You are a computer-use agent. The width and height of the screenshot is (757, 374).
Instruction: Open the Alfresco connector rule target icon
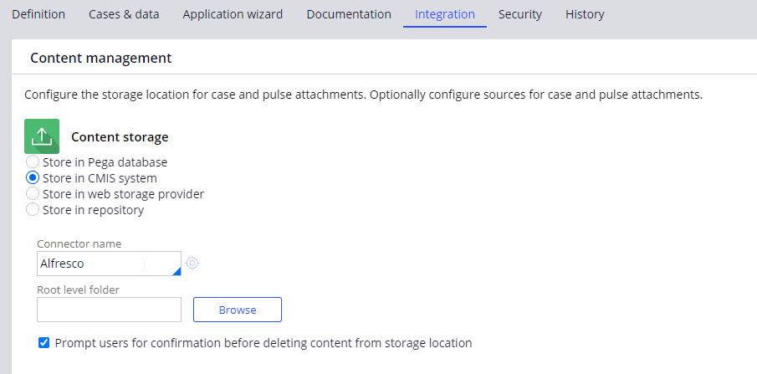point(192,264)
